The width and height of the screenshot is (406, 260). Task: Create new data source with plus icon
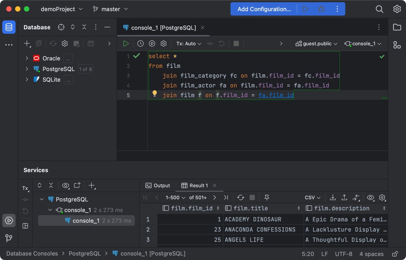pos(26,43)
